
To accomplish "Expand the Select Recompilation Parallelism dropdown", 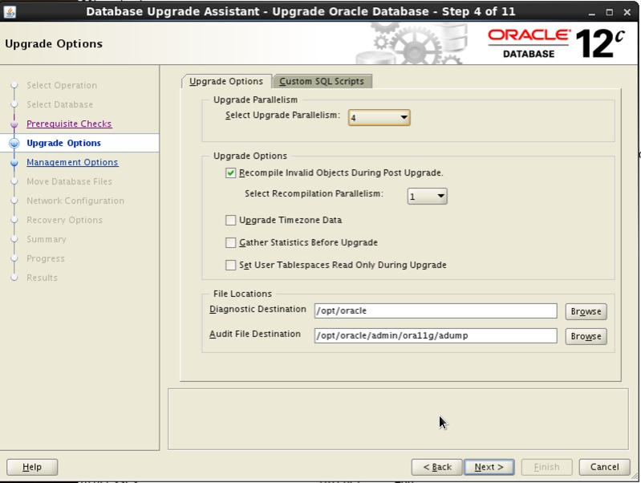I will pyautogui.click(x=427, y=197).
